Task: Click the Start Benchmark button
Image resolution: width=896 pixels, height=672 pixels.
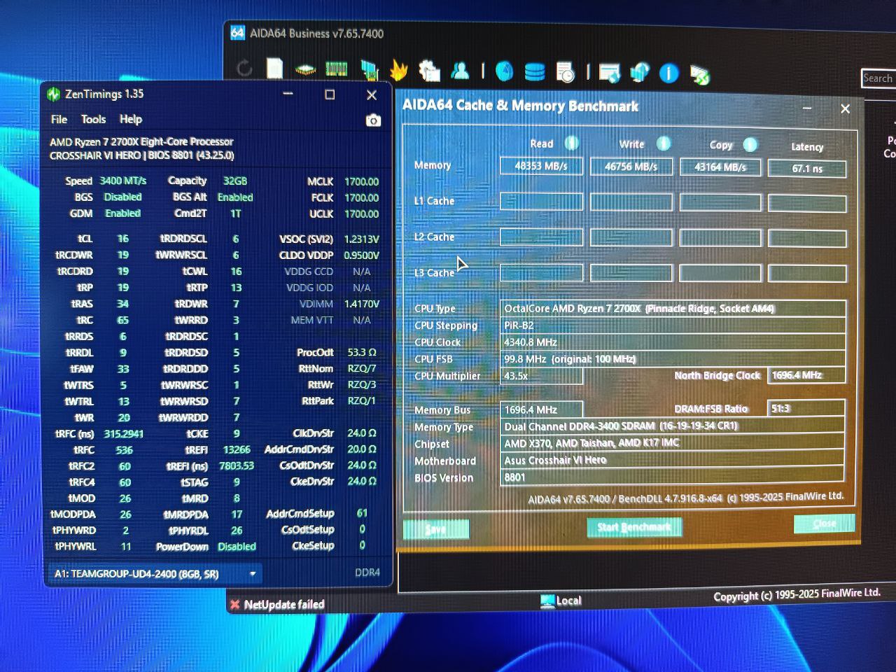Action: [x=634, y=526]
